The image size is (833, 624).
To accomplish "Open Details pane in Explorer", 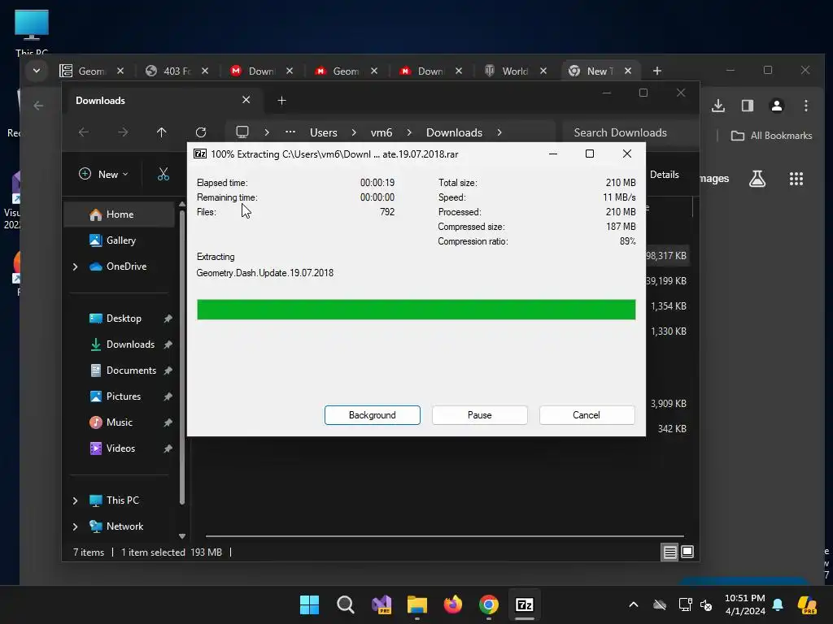I will point(664,175).
